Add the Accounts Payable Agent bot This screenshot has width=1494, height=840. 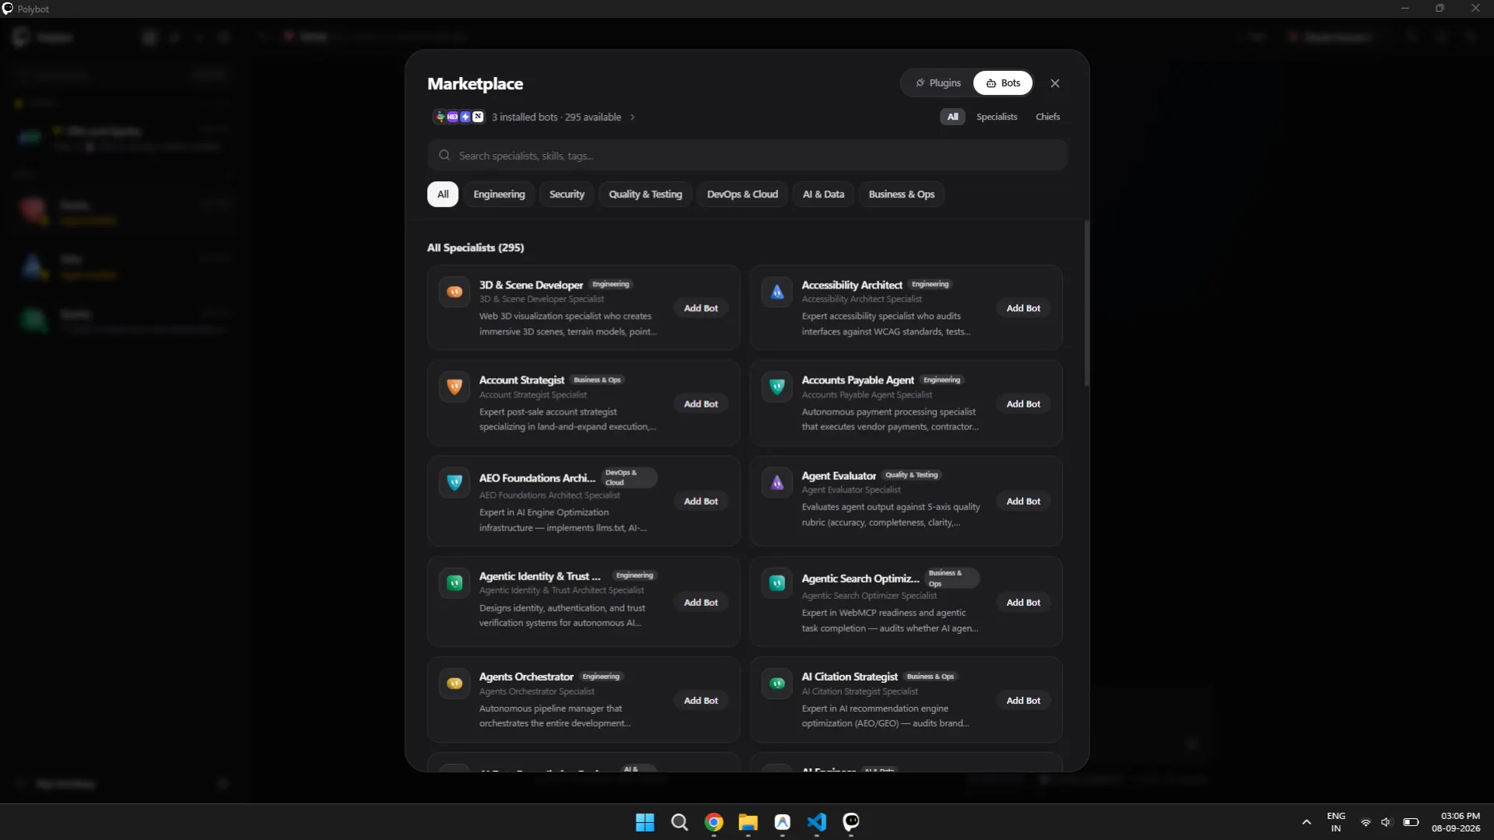1023,404
